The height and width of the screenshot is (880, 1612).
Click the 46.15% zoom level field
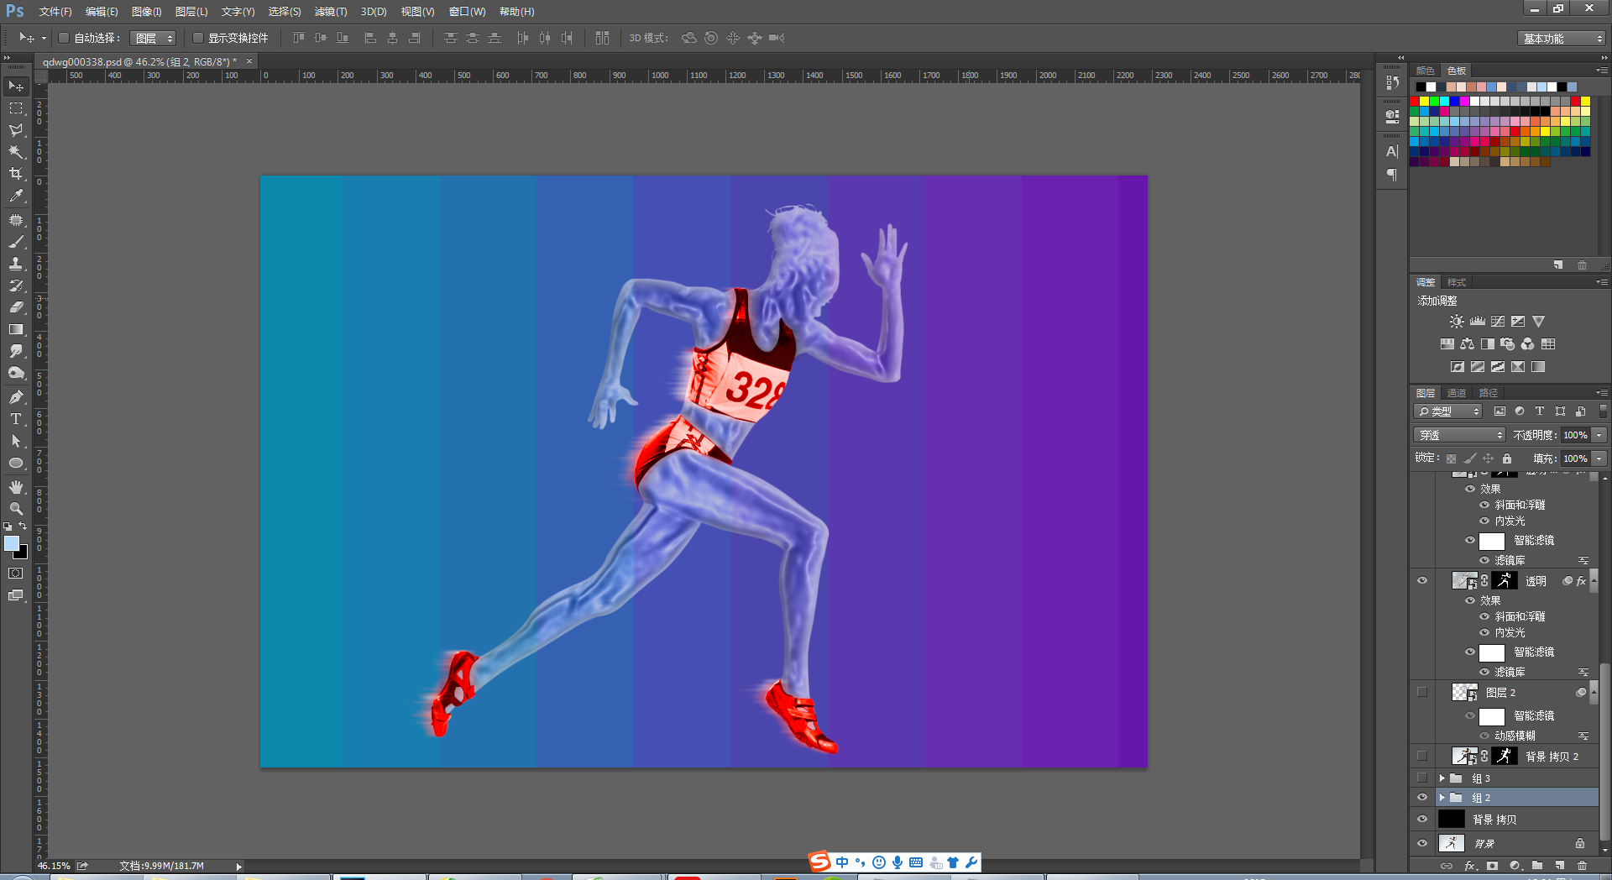(x=55, y=866)
